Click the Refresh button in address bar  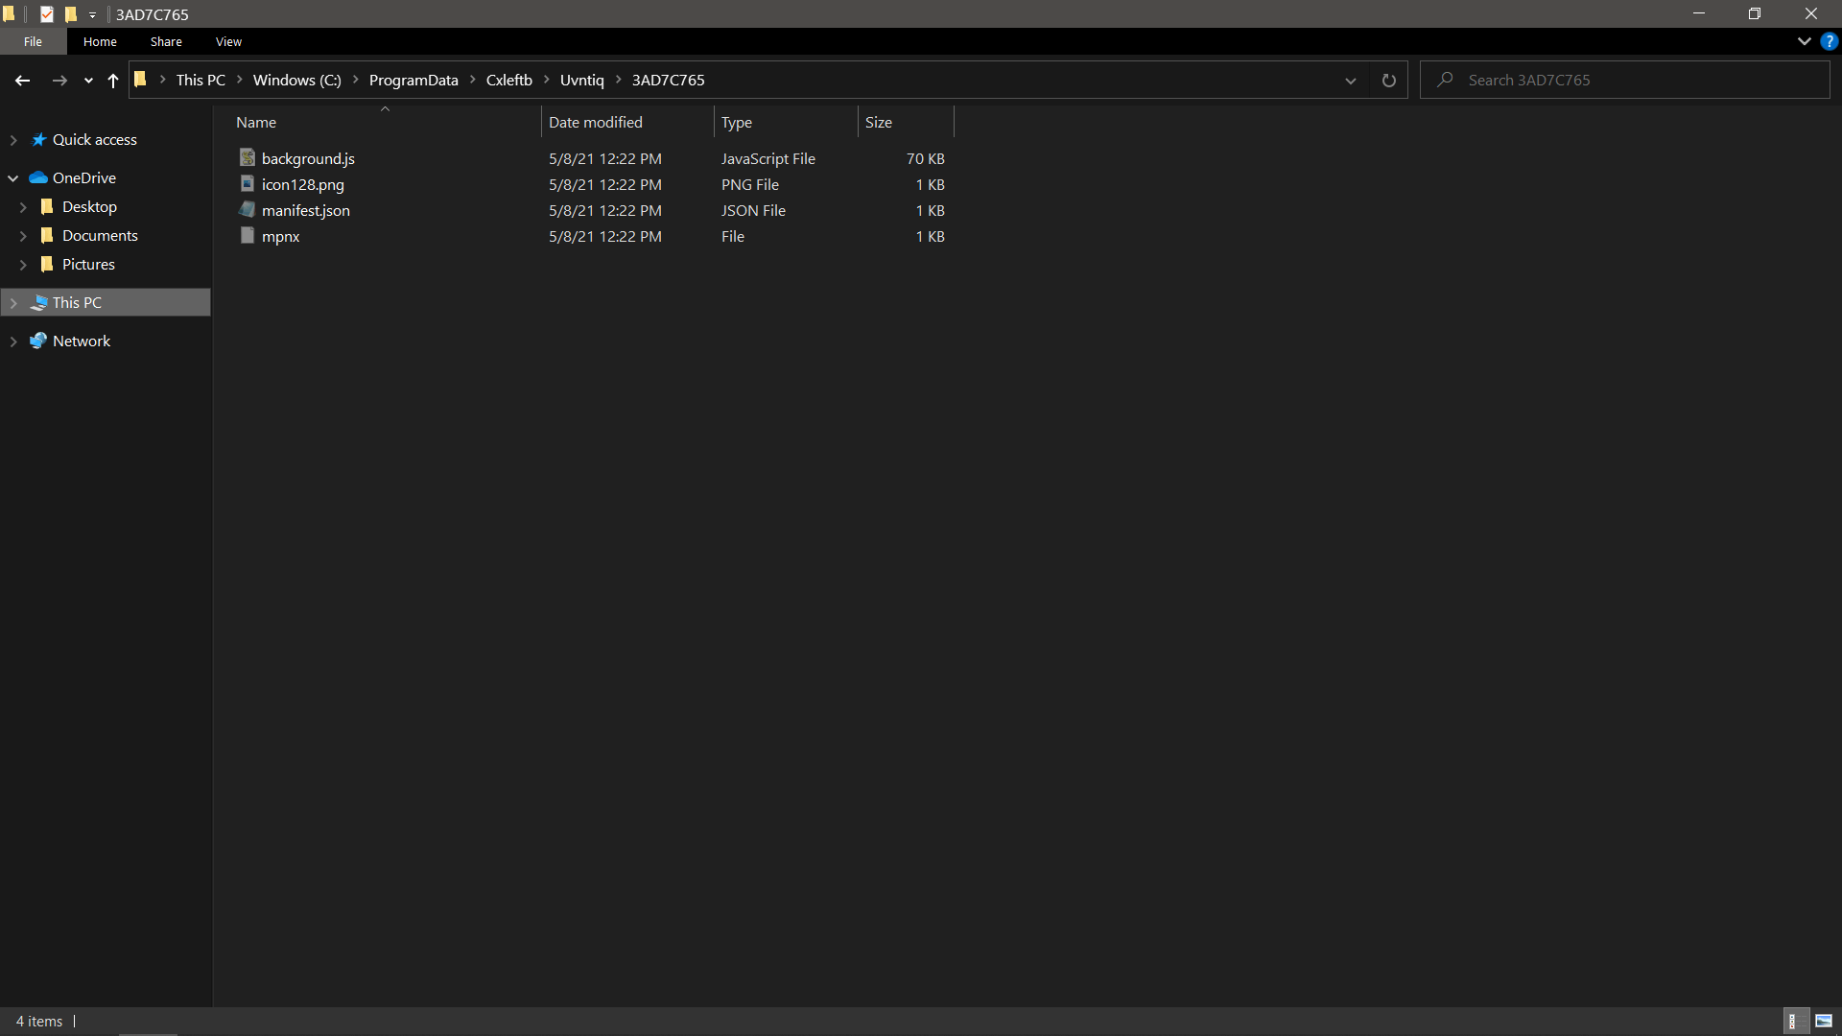tap(1388, 81)
